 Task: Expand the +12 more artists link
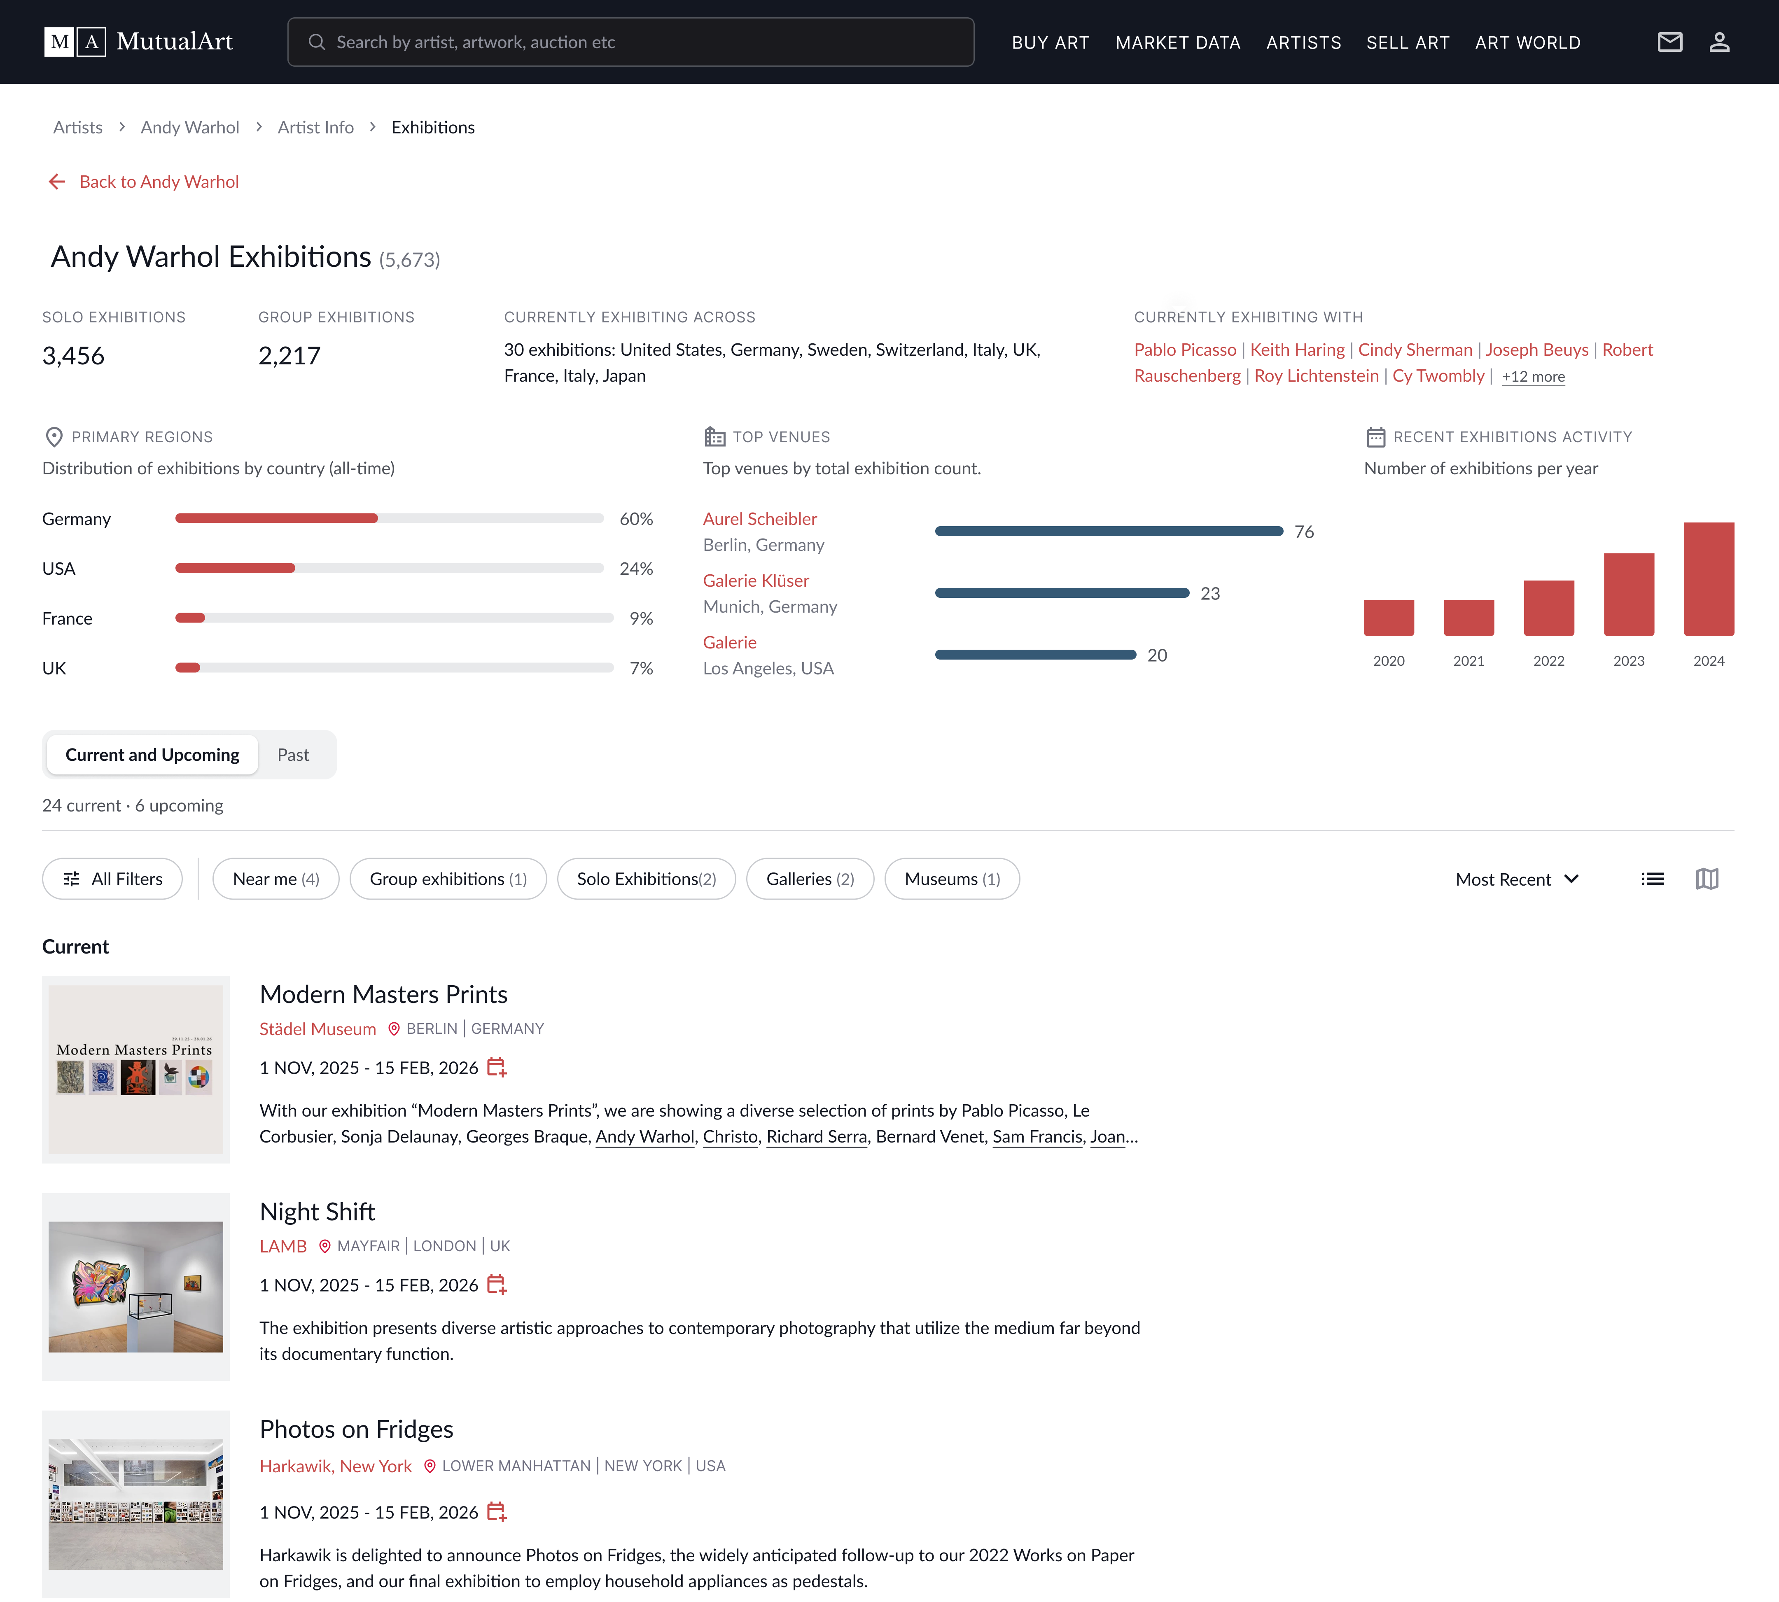click(1534, 377)
